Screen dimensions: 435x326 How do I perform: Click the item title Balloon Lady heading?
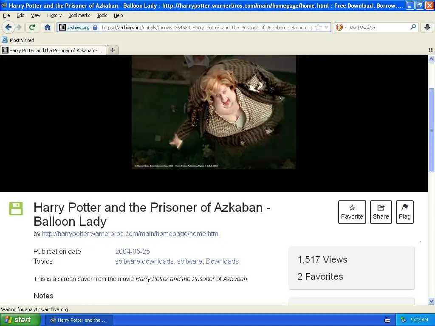pos(152,214)
